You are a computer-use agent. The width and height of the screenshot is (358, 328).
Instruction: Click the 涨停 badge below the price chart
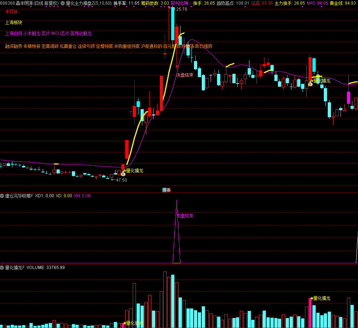[x=166, y=190]
